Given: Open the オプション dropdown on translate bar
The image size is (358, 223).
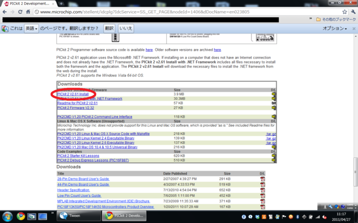Looking at the screenshot, I should 335,28.
